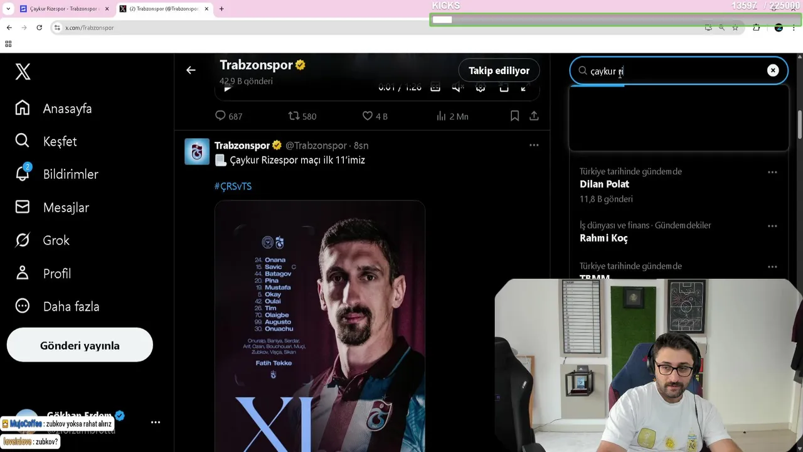Expand Daha fazla menu
Viewport: 803px width, 452px height.
(x=57, y=306)
